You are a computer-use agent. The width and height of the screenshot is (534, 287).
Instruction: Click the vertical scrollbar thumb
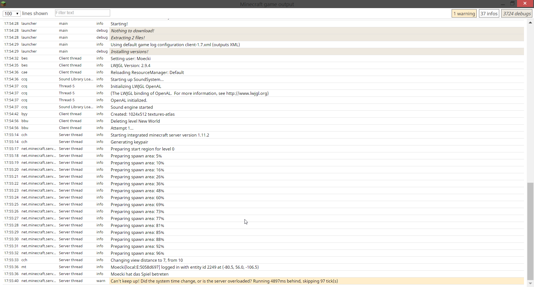pos(530,231)
